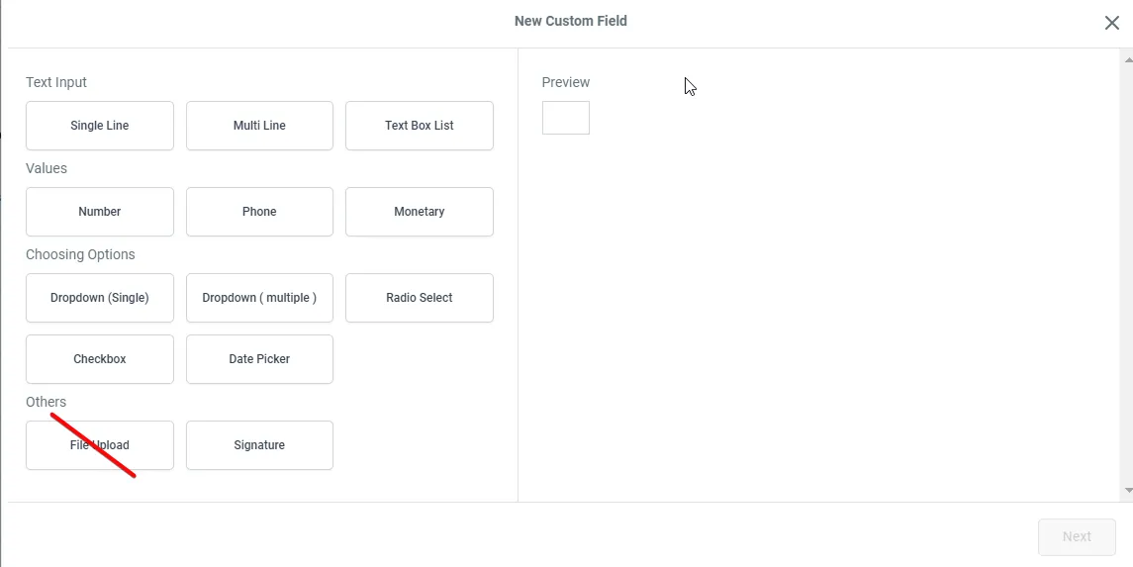The height and width of the screenshot is (567, 1133).
Task: Select the Date Picker field
Action: (259, 359)
